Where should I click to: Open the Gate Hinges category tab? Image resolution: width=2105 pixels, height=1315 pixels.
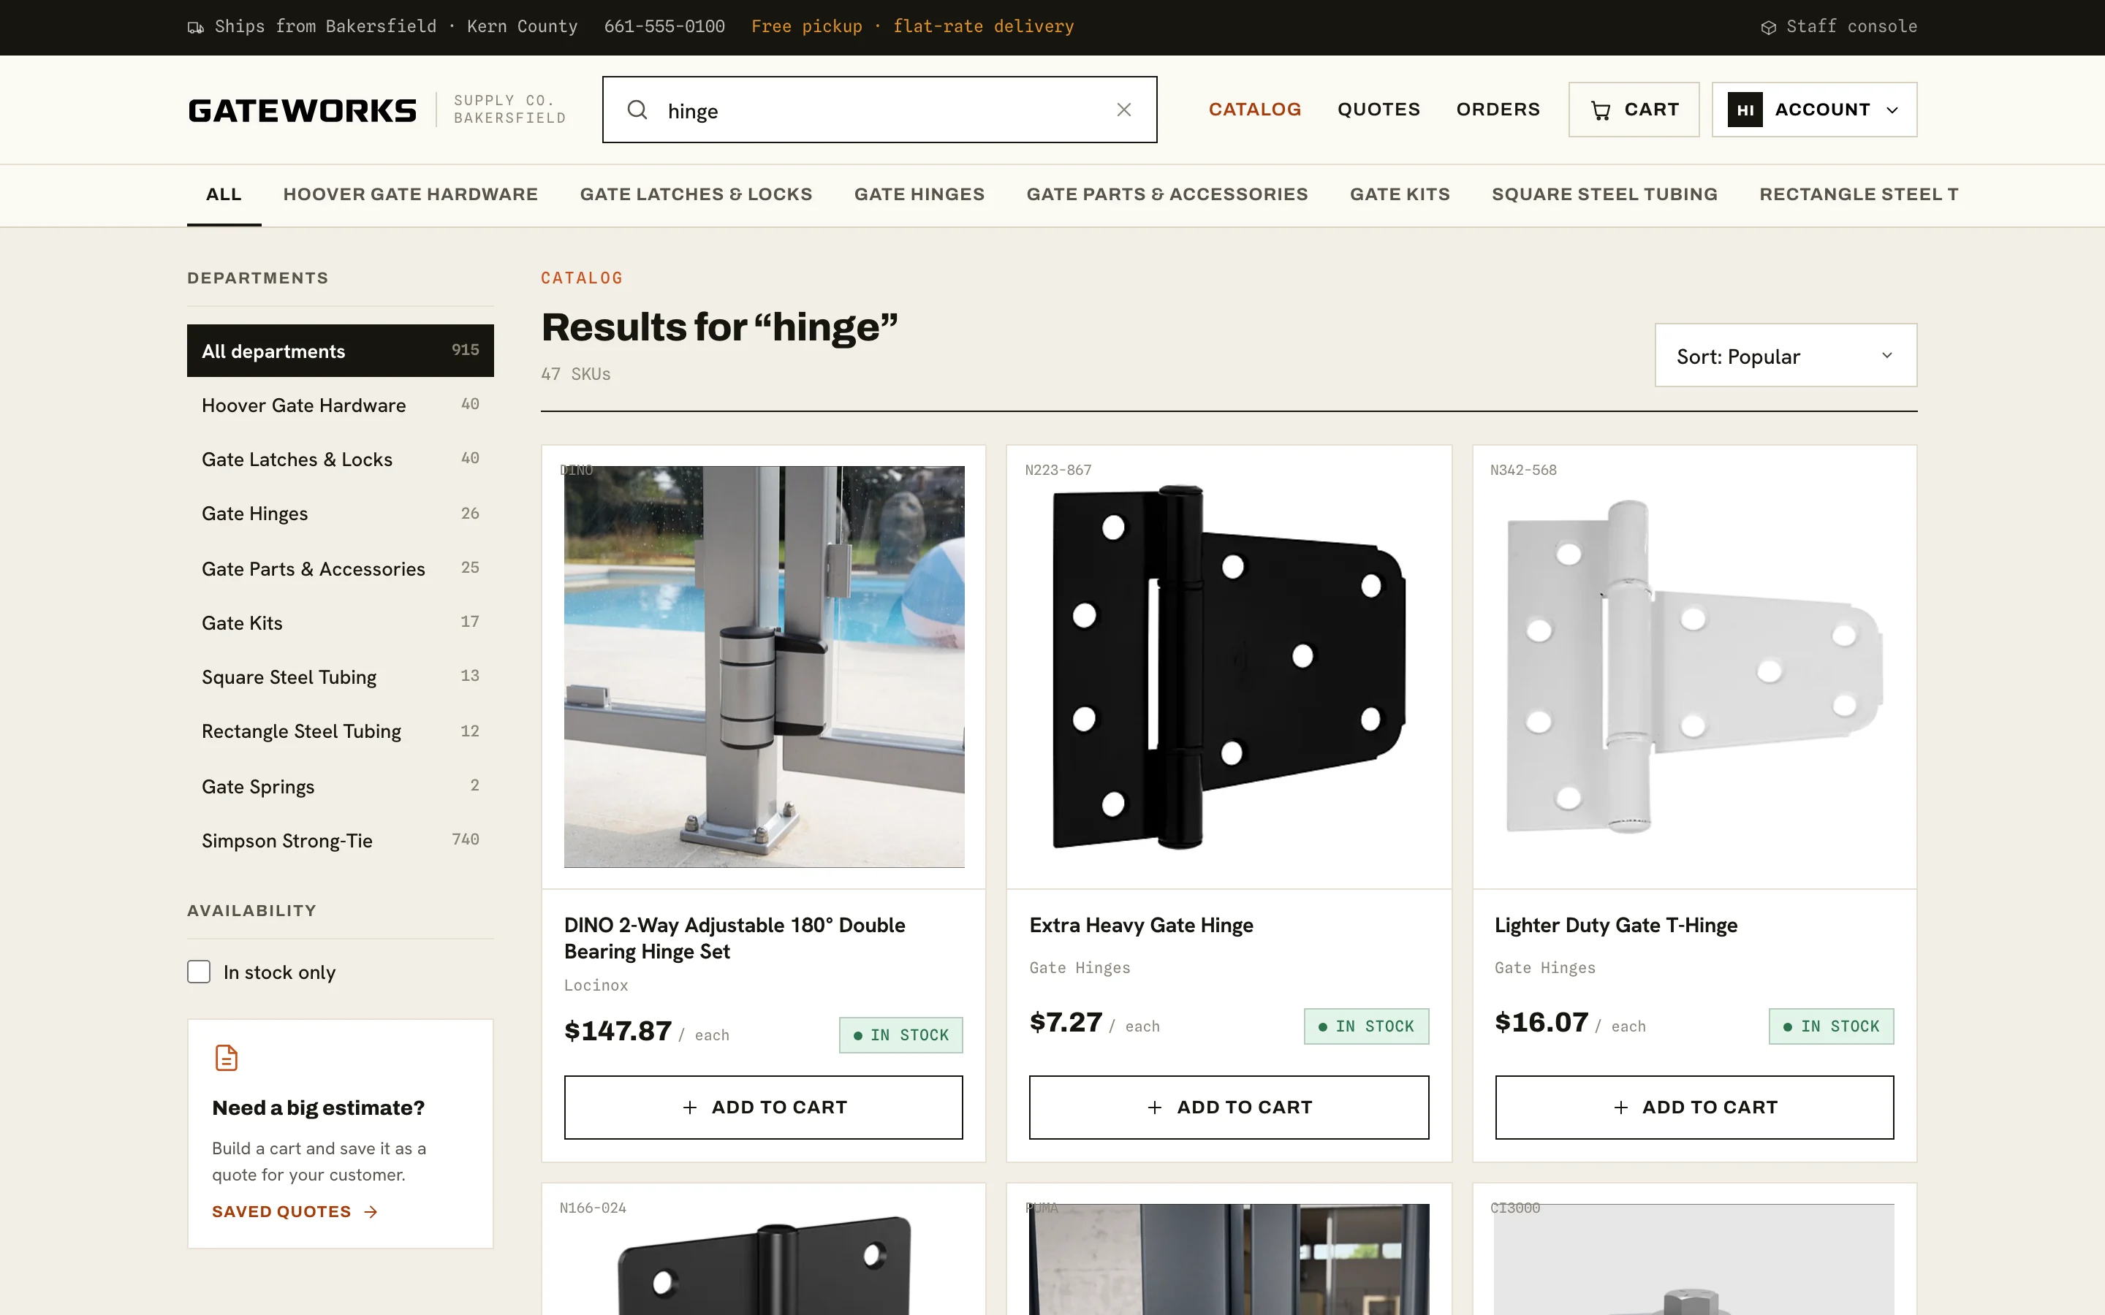pos(919,195)
